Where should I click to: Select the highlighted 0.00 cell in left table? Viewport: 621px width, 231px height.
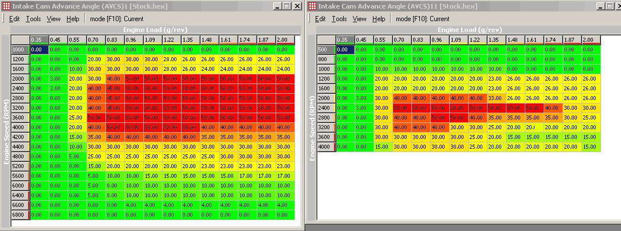pos(38,50)
